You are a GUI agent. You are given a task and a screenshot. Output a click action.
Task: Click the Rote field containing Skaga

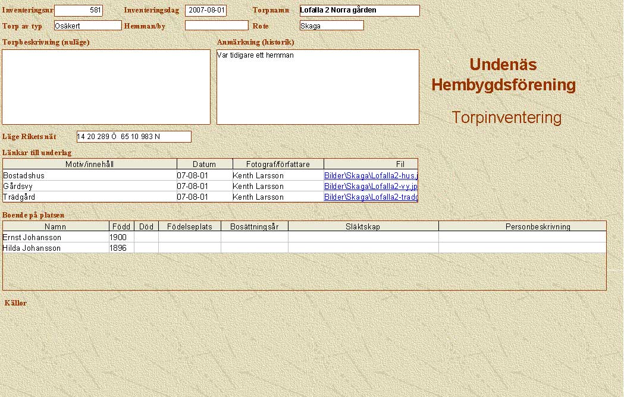tap(331, 26)
